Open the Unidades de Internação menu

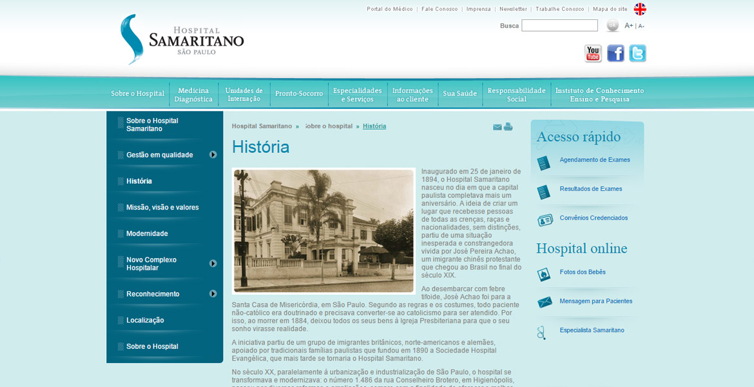(x=244, y=94)
